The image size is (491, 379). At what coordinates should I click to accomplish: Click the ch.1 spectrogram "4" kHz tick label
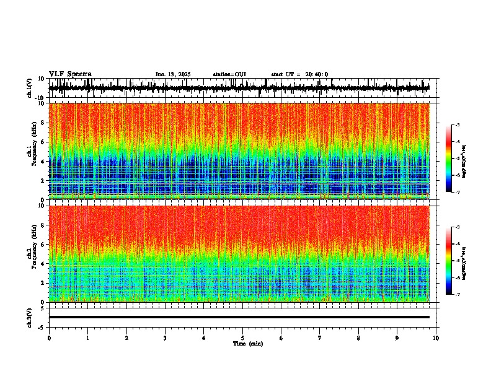(x=43, y=162)
